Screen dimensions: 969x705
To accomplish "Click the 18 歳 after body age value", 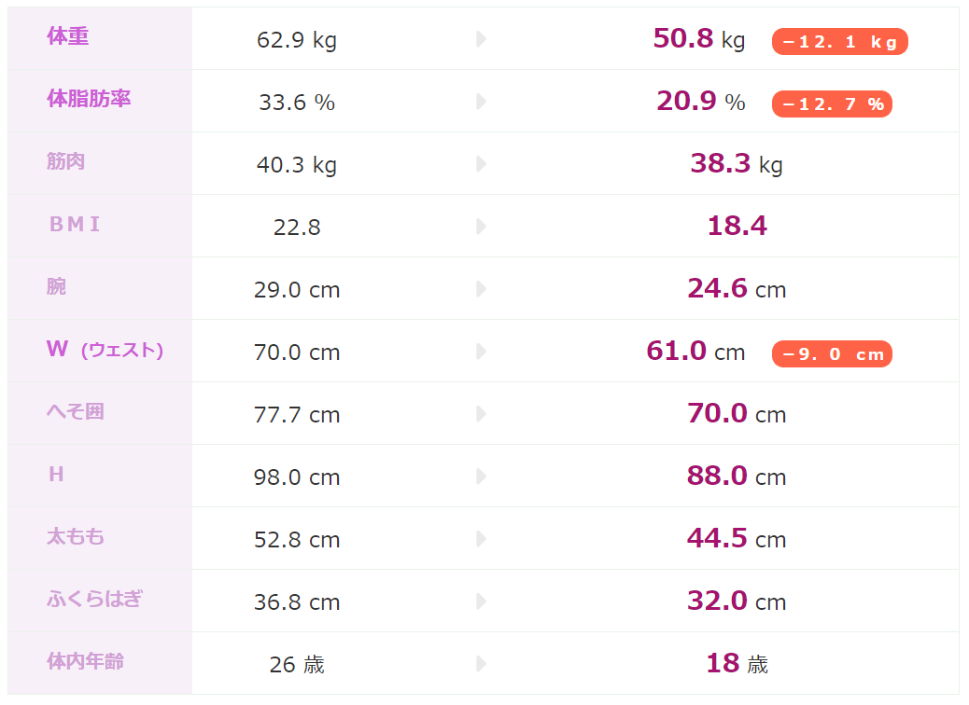I will click(737, 663).
